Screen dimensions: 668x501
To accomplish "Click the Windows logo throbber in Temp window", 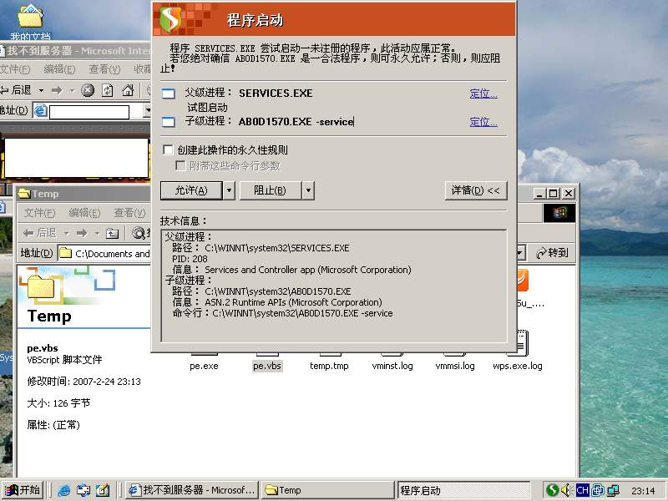I will [x=559, y=213].
